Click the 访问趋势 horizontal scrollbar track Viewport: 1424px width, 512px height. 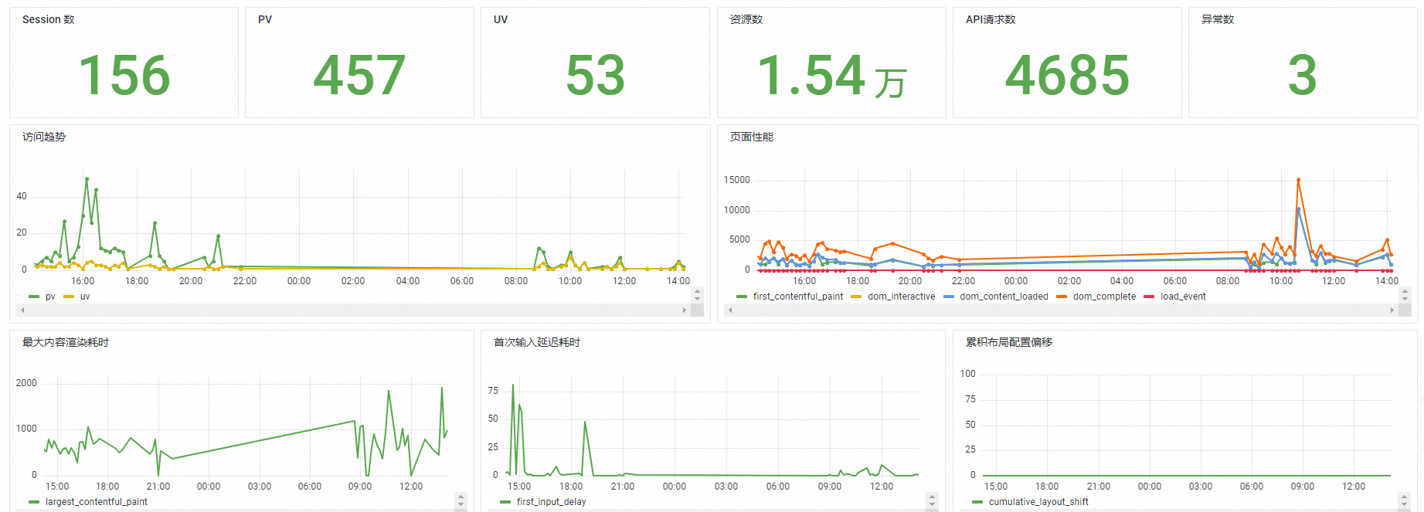(353, 310)
